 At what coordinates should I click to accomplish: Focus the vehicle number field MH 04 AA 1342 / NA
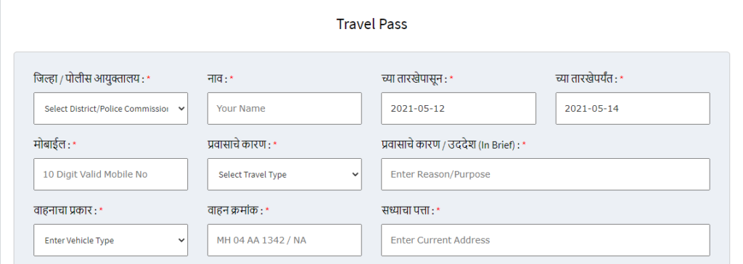tap(284, 240)
